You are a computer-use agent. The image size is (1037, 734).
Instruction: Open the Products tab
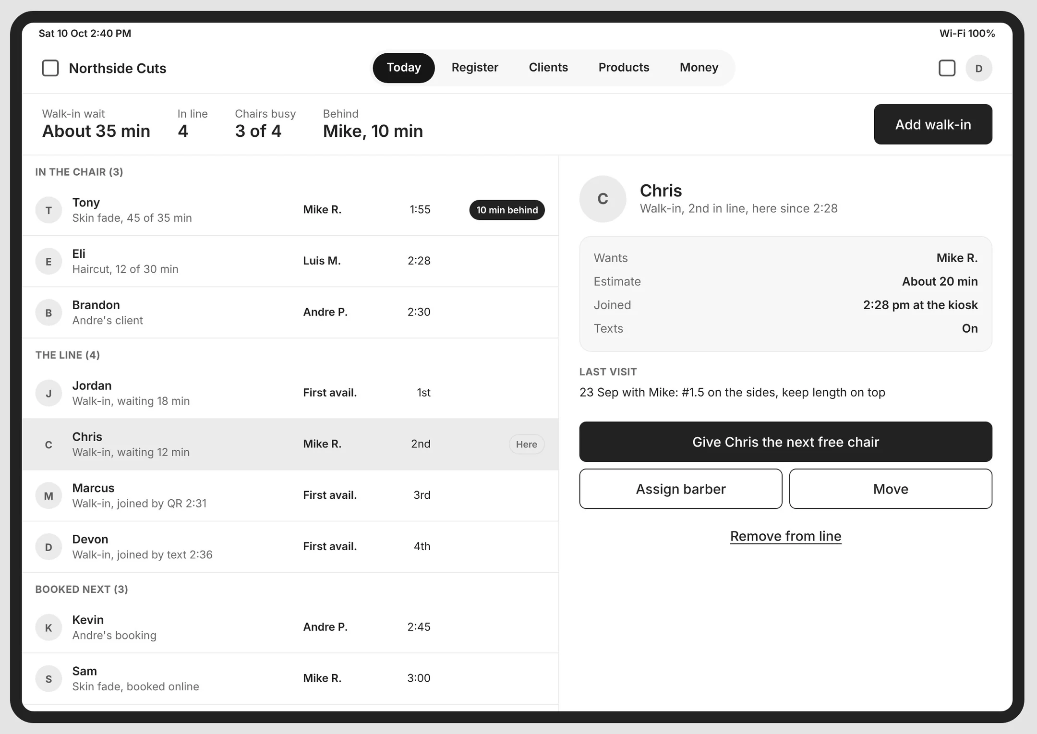click(624, 68)
